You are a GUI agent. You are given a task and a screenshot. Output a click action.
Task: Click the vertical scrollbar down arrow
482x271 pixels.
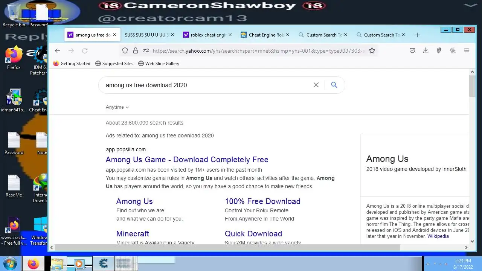[x=472, y=241]
